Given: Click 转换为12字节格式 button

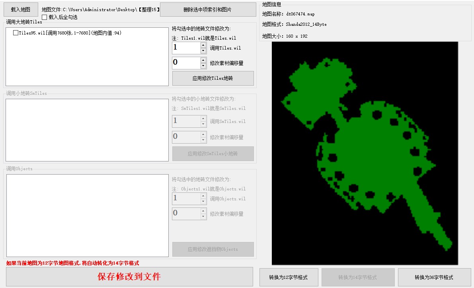Looking at the screenshot, I should coord(289,277).
